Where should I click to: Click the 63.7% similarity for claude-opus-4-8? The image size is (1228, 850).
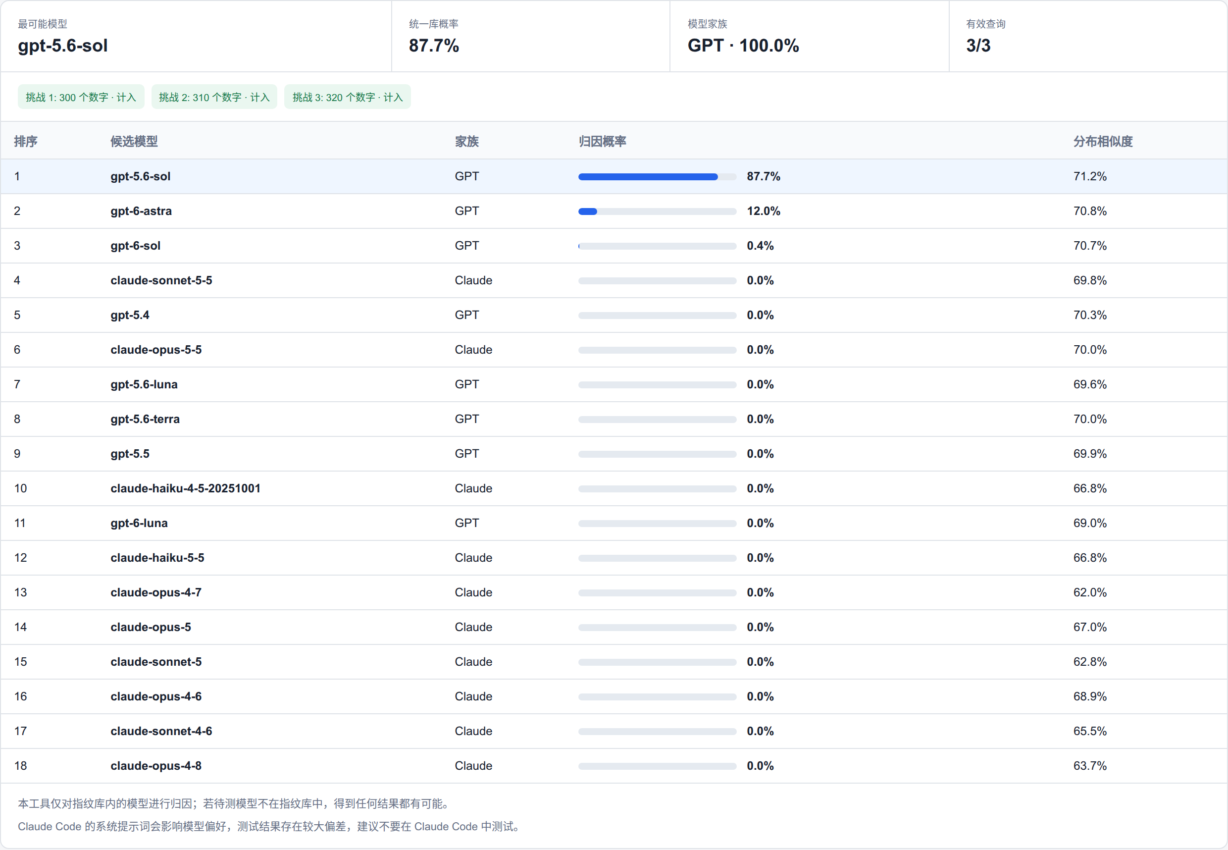pyautogui.click(x=1090, y=765)
